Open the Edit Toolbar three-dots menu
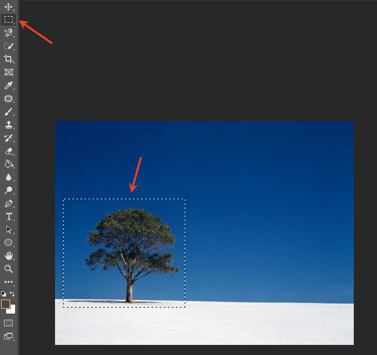 point(9,282)
